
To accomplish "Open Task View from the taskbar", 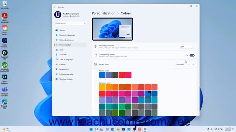I will (x=102, y=129).
